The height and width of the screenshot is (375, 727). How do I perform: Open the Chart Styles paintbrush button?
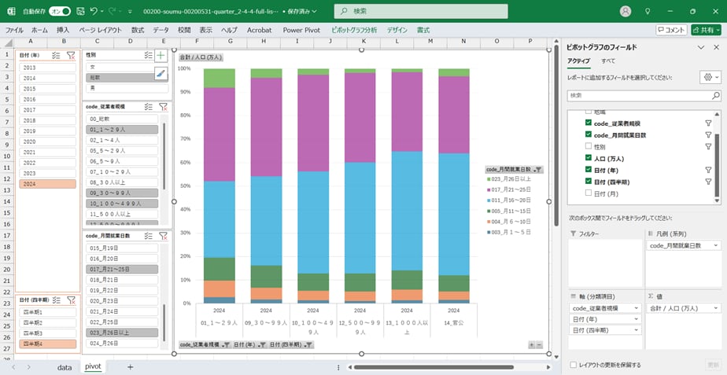161,73
